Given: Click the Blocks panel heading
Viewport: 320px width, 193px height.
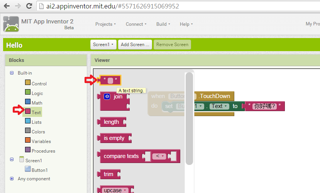Looking at the screenshot, I should point(16,60).
